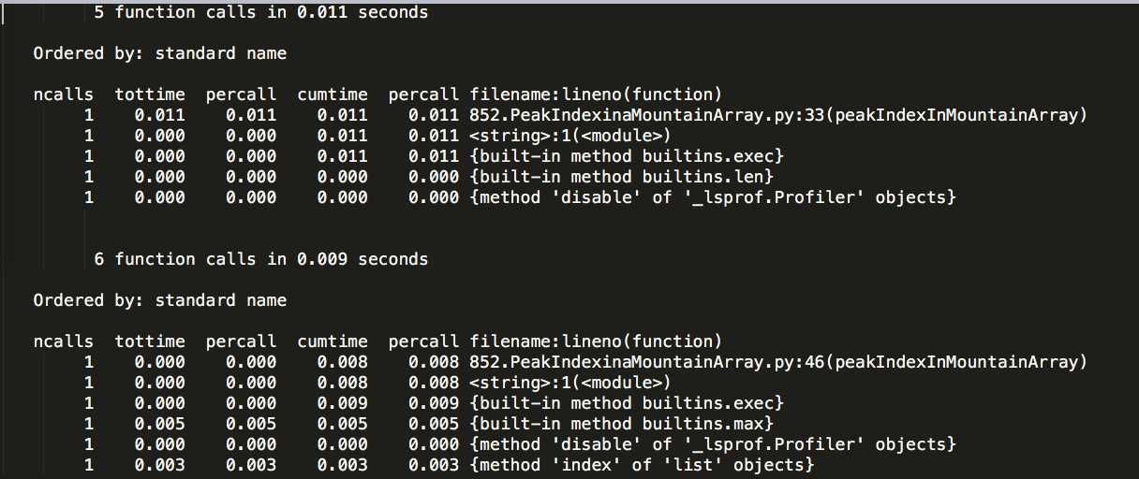Click the PeakIndexinaMountainArray.py:33 entry
This screenshot has width=1139, height=479.
click(778, 115)
